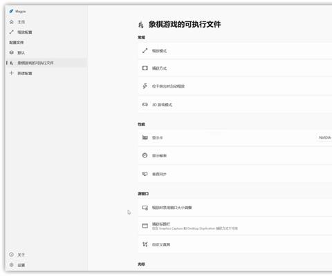Click the graphics card icon under 性能

[145, 137]
